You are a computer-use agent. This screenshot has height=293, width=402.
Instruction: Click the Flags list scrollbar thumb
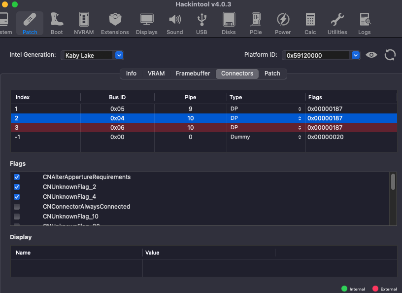[x=393, y=182]
